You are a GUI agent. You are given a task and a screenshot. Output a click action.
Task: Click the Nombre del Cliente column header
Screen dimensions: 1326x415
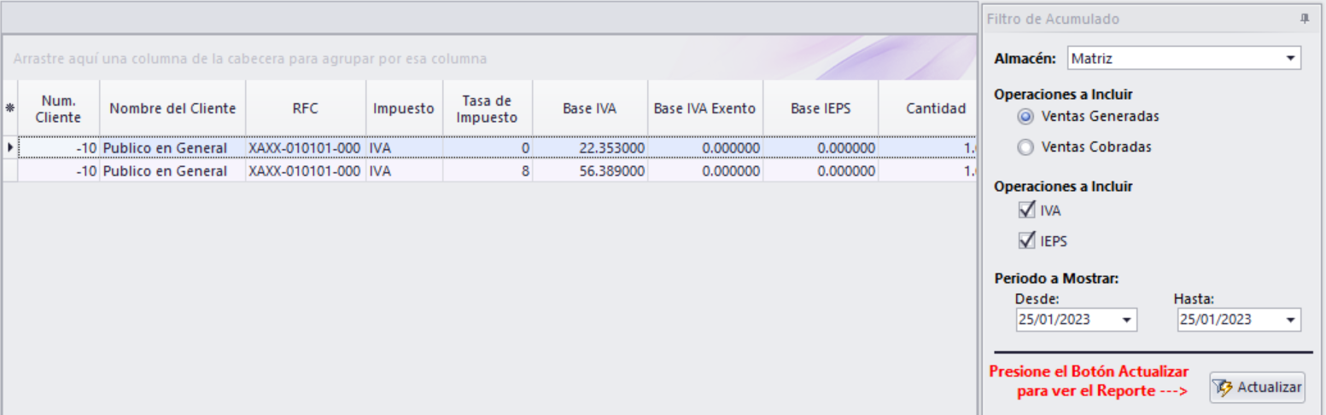(x=172, y=108)
